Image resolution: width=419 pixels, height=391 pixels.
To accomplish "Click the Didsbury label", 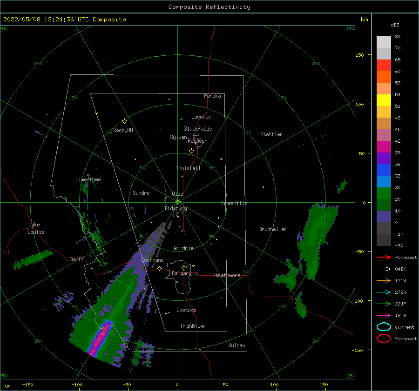I will pos(176,208).
